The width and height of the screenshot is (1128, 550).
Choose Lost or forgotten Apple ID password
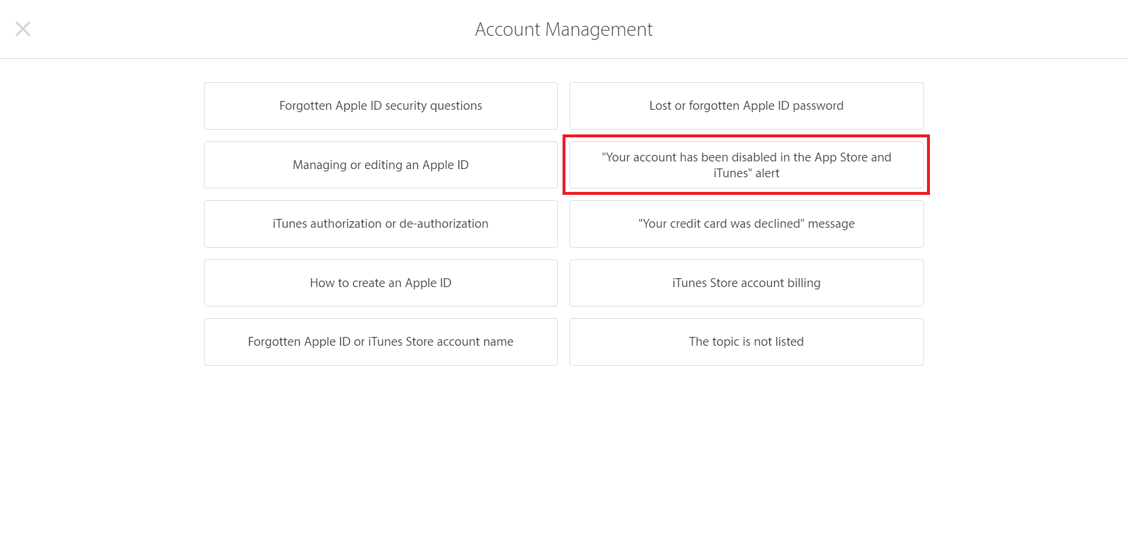pos(746,106)
